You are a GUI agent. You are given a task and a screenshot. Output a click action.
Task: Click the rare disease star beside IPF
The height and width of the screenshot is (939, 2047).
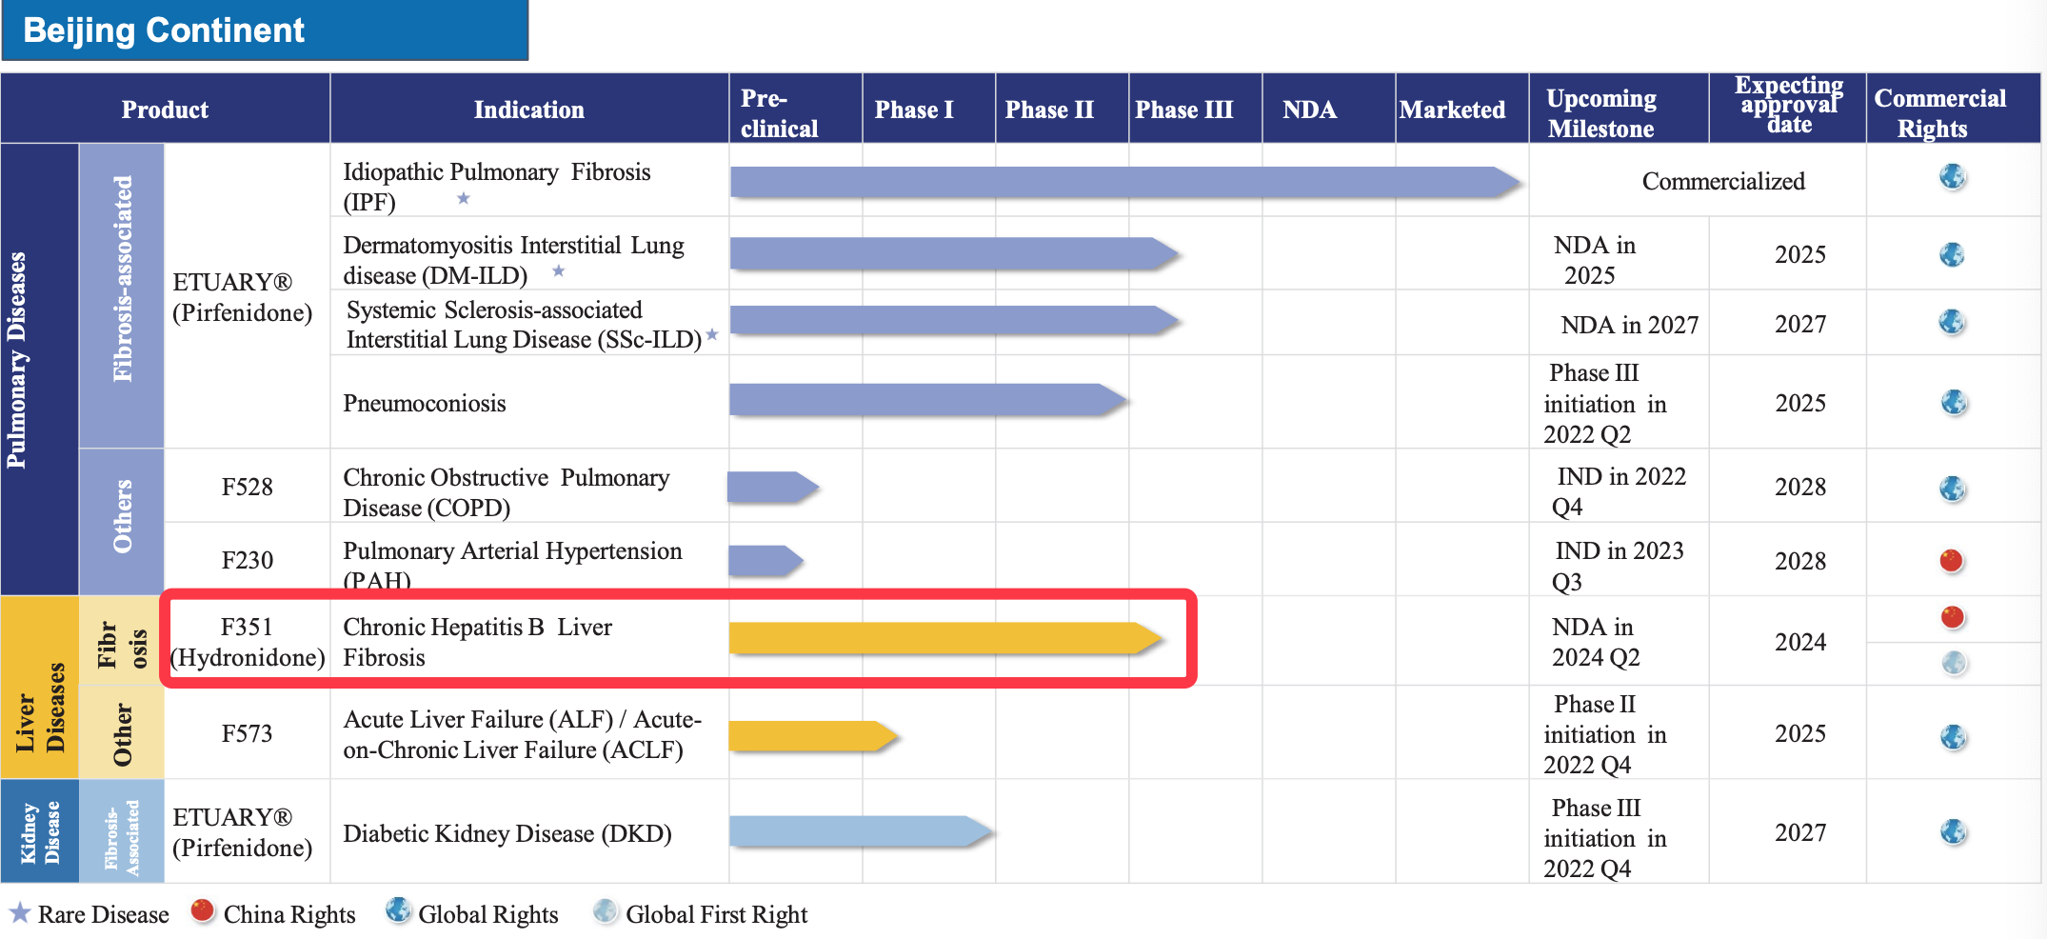(464, 198)
